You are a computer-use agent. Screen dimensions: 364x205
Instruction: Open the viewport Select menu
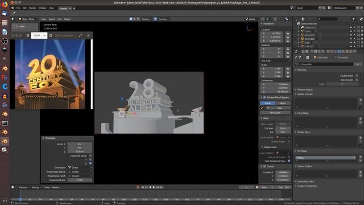click(x=52, y=19)
